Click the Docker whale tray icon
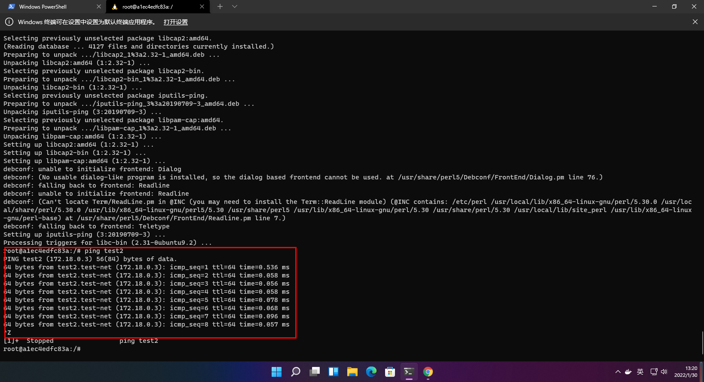 pyautogui.click(x=628, y=372)
